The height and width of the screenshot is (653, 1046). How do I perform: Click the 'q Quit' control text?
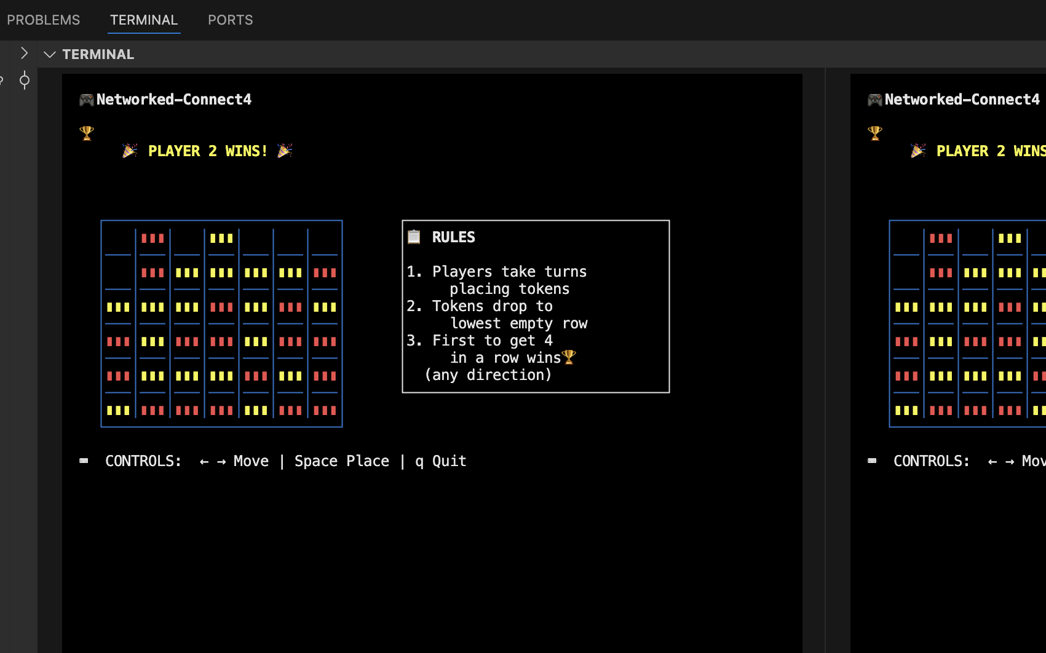(441, 461)
